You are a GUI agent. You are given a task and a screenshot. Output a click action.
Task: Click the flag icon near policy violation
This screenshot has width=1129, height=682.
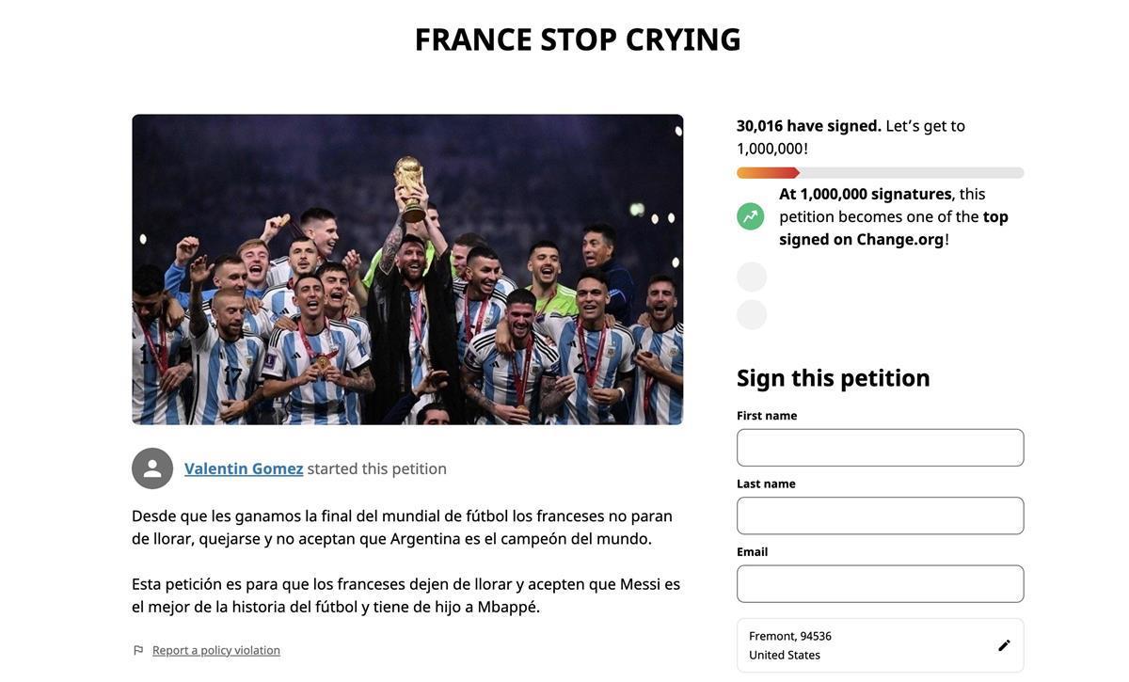[138, 650]
